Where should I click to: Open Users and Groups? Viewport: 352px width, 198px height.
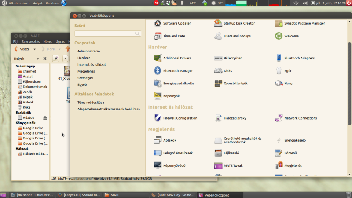click(232, 36)
